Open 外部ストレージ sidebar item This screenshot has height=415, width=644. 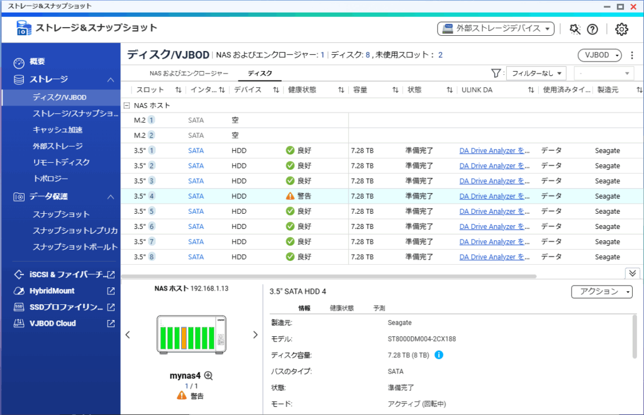[x=57, y=146]
